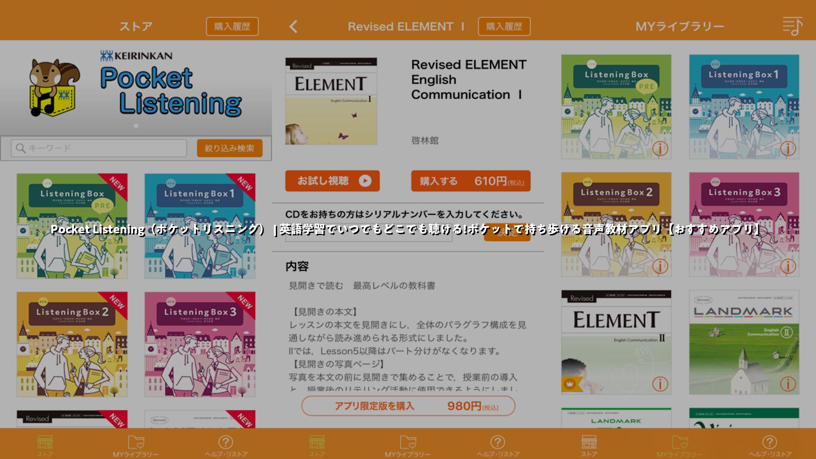The image size is (816, 459).
Task: Open the store Listening Box PRE cover
Action: coord(72,226)
